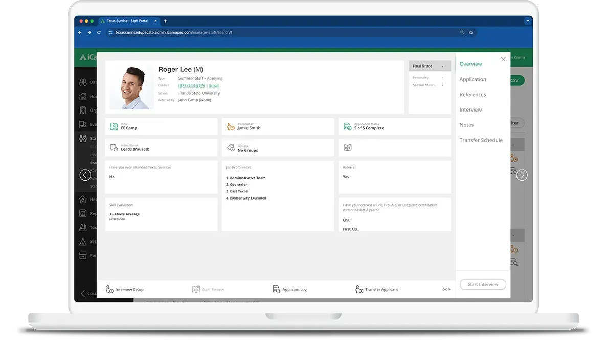The width and height of the screenshot is (607, 353).
Task: Click the Start Review book icon
Action: pyautogui.click(x=196, y=290)
